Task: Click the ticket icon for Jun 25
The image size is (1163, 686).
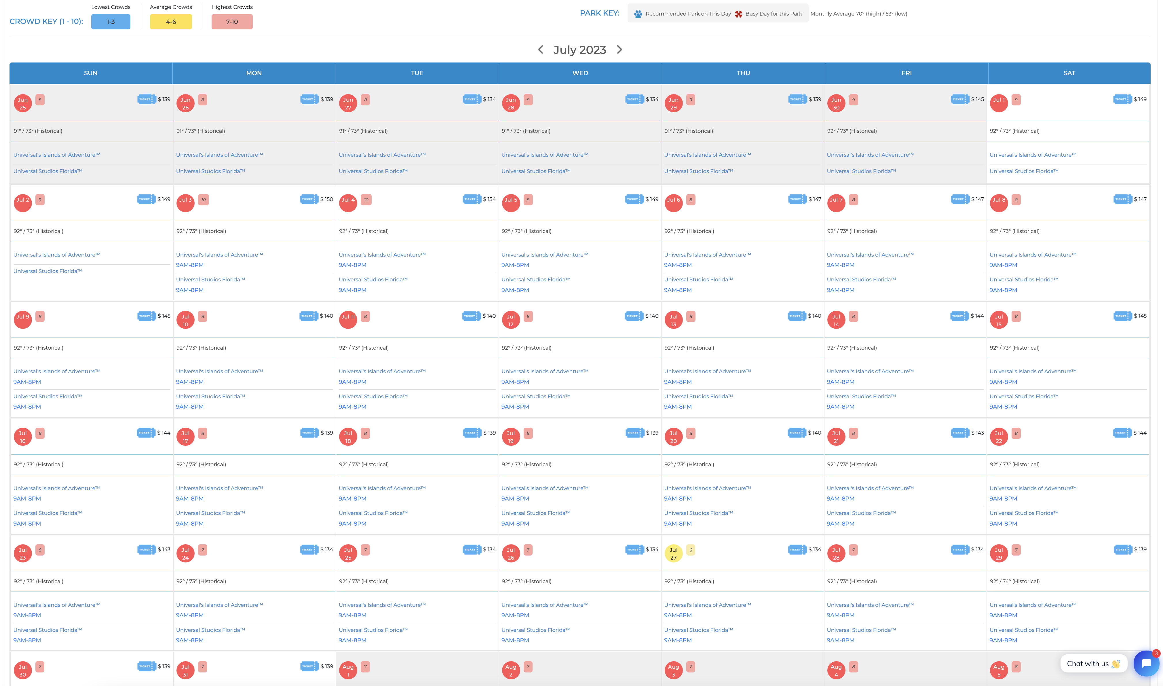Action: click(147, 99)
